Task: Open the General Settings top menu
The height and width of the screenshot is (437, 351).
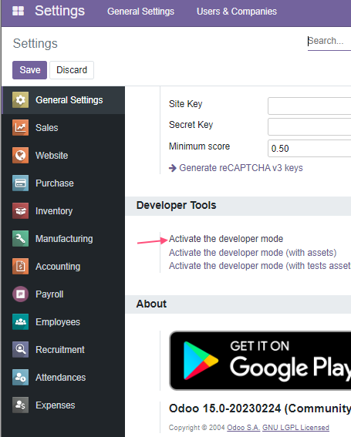Action: click(140, 12)
